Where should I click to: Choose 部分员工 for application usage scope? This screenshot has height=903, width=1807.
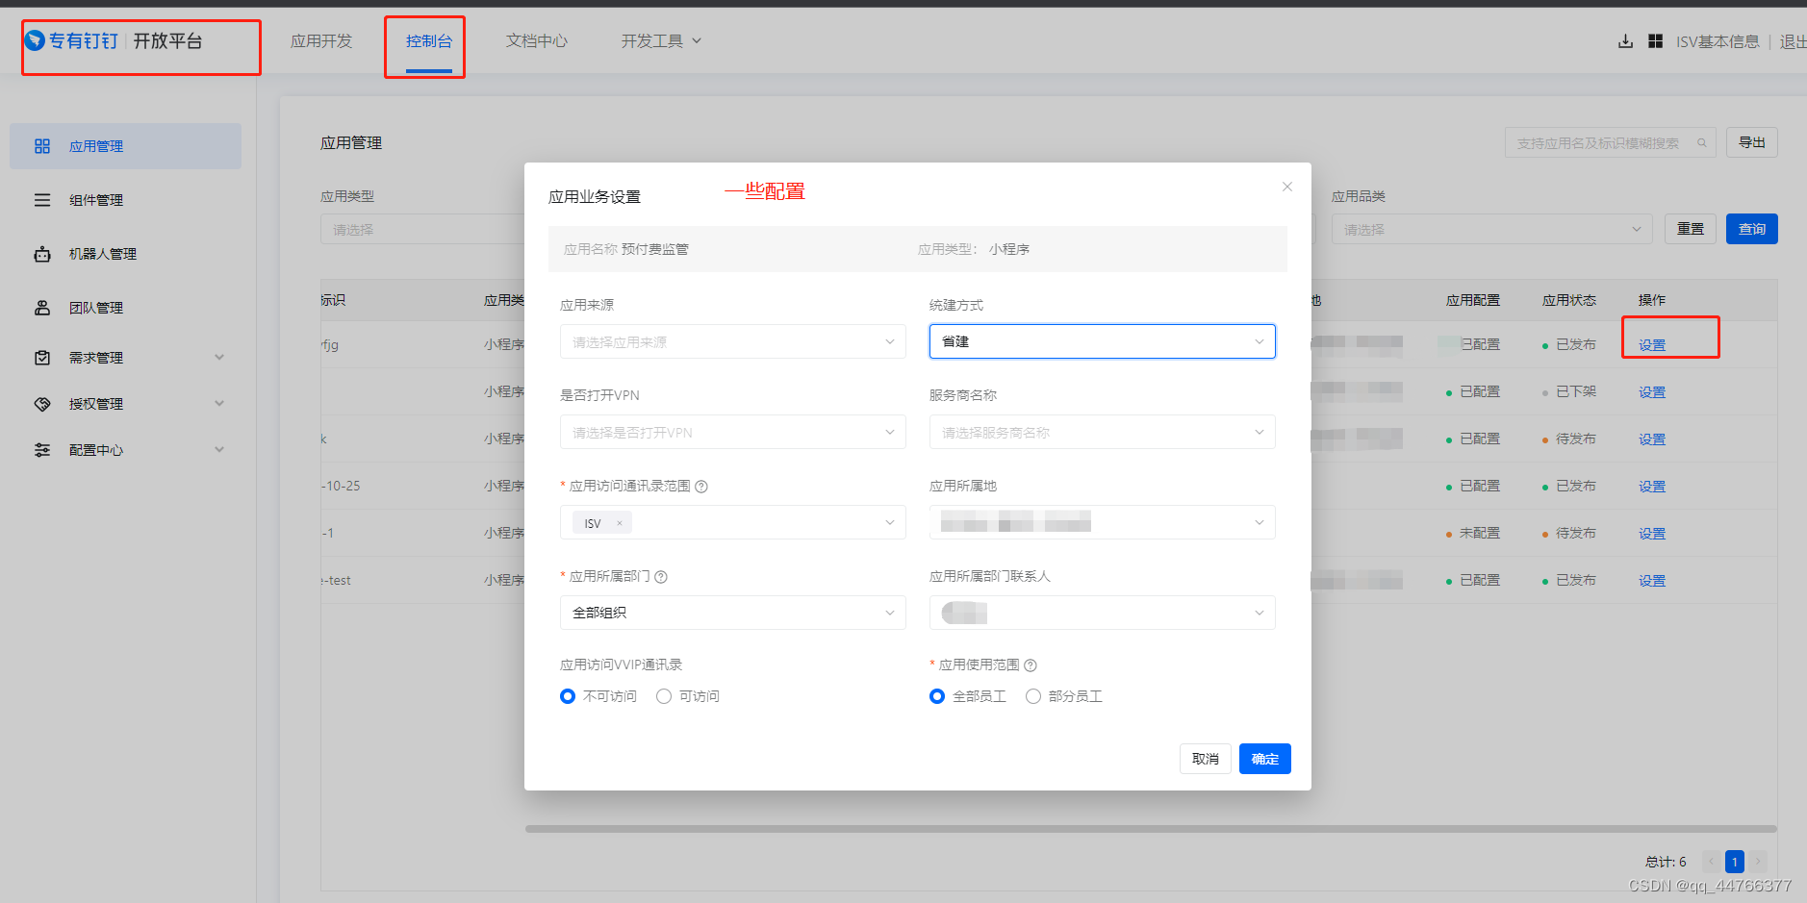click(x=1033, y=696)
